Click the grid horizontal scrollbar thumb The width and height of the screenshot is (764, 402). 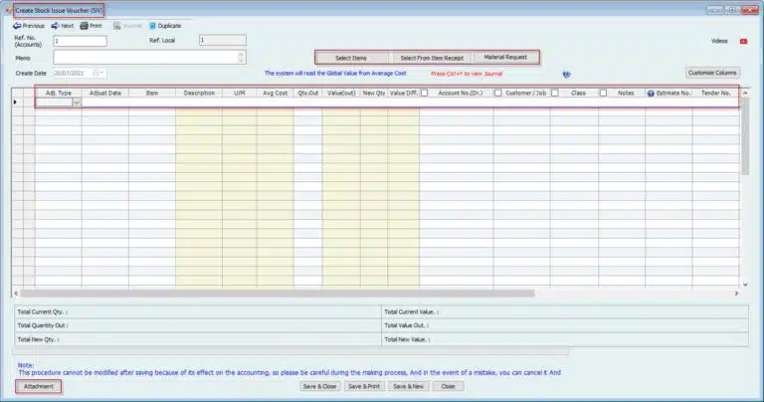(278, 294)
